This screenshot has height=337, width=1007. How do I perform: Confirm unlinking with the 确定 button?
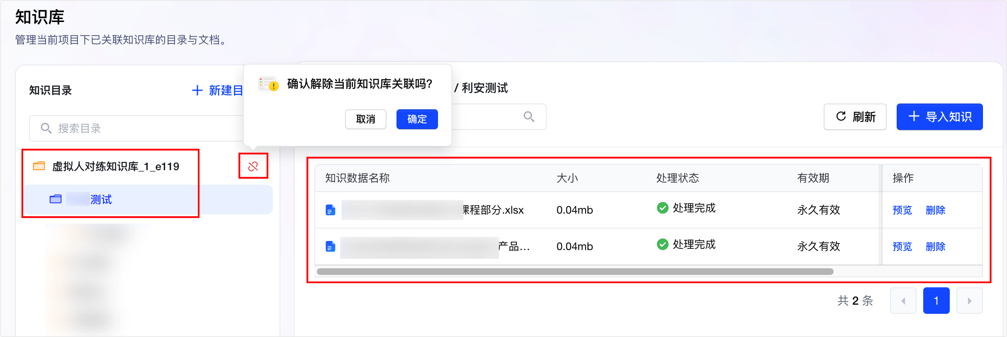pyautogui.click(x=417, y=119)
